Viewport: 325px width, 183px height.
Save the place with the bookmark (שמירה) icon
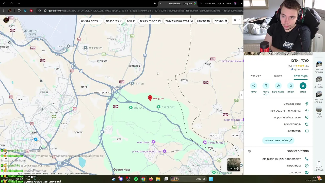pyautogui.click(x=290, y=86)
